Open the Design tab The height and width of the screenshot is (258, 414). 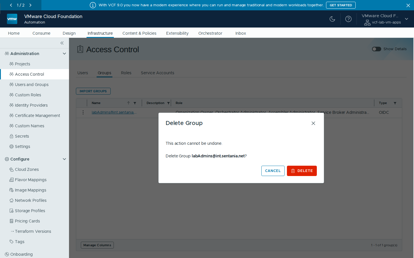tap(69, 33)
